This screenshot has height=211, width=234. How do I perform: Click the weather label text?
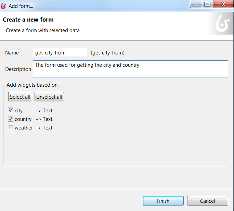click(x=24, y=128)
